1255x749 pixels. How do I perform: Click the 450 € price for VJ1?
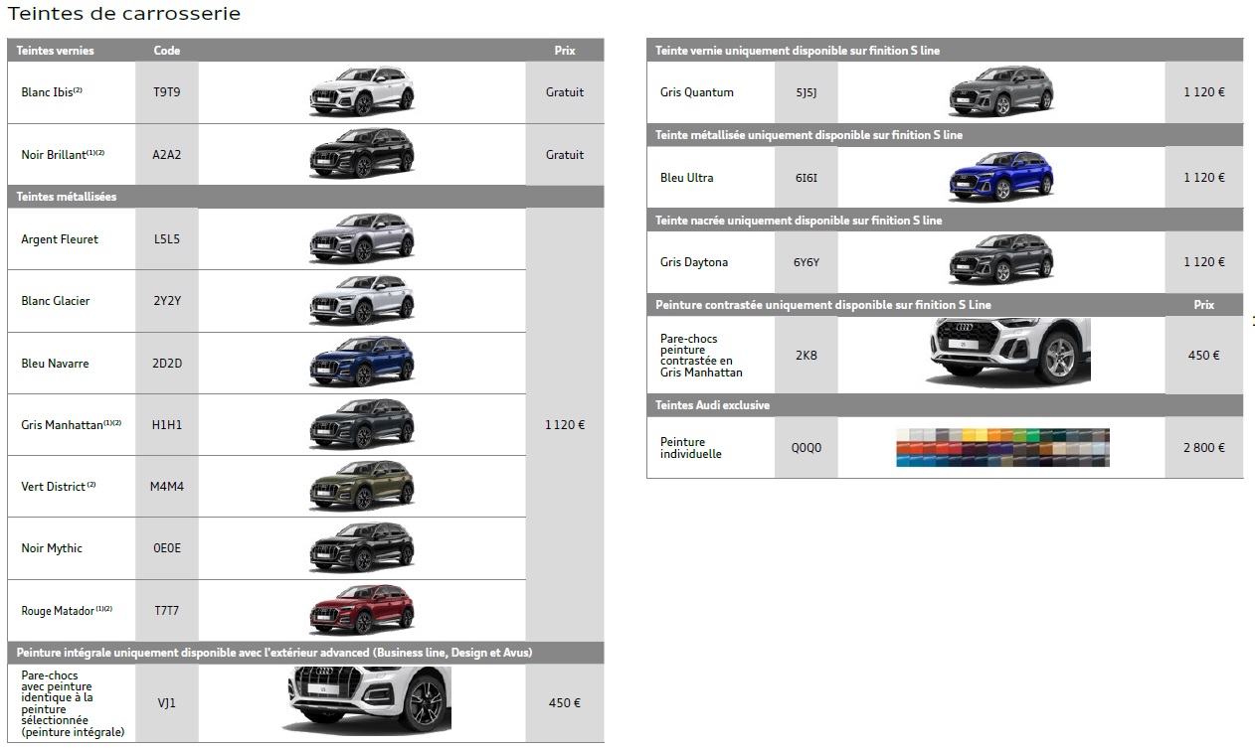(565, 703)
